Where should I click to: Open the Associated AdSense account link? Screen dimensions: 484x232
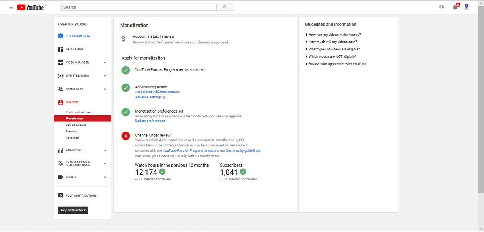[x=157, y=92]
